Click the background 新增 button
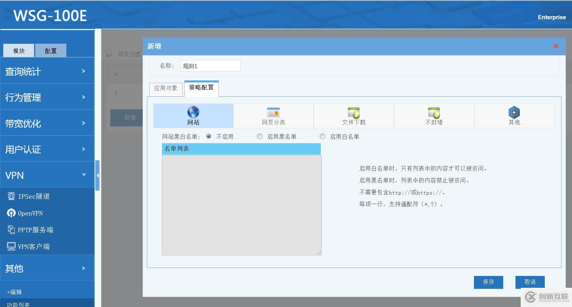This screenshot has height=307, width=572. click(126, 118)
